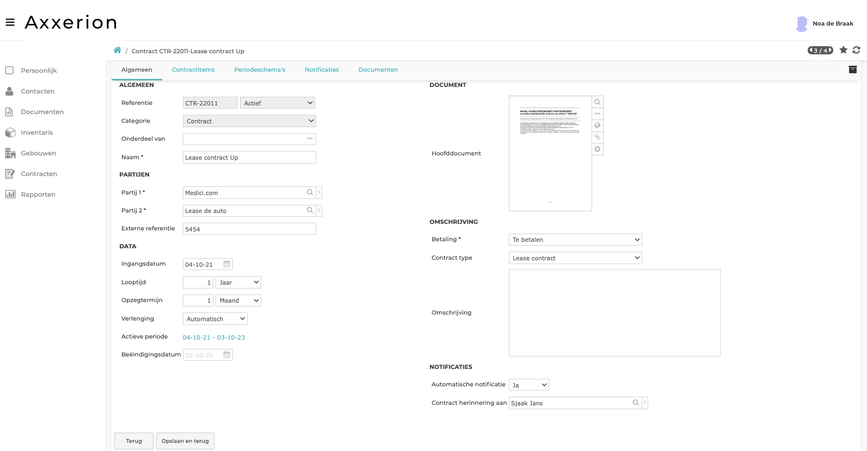Viewport: 867px width, 451px height.
Task: Click the Actieve periode date link
Action: (213, 337)
